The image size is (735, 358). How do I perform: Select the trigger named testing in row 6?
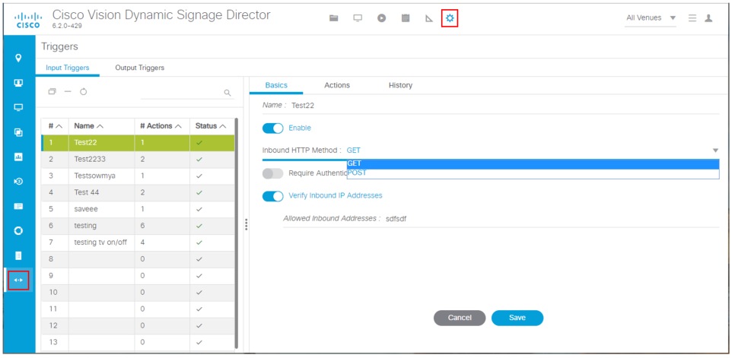pos(138,226)
